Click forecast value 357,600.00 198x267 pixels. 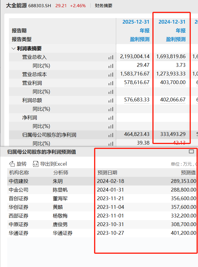pyautogui.click(x=184, y=207)
